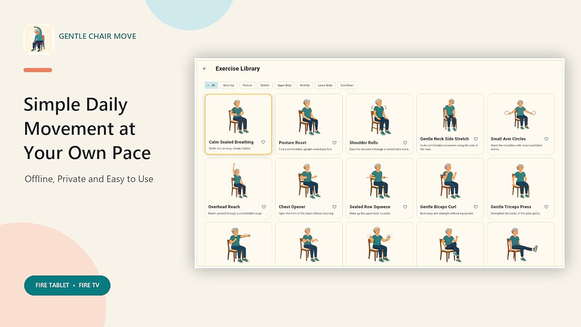Click the 'Chest Opener' title
Image resolution: width=581 pixels, height=327 pixels.
pos(292,207)
